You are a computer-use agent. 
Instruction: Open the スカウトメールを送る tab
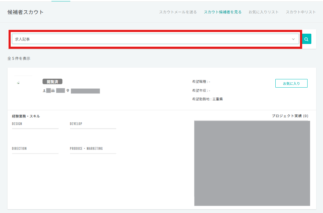coord(178,12)
